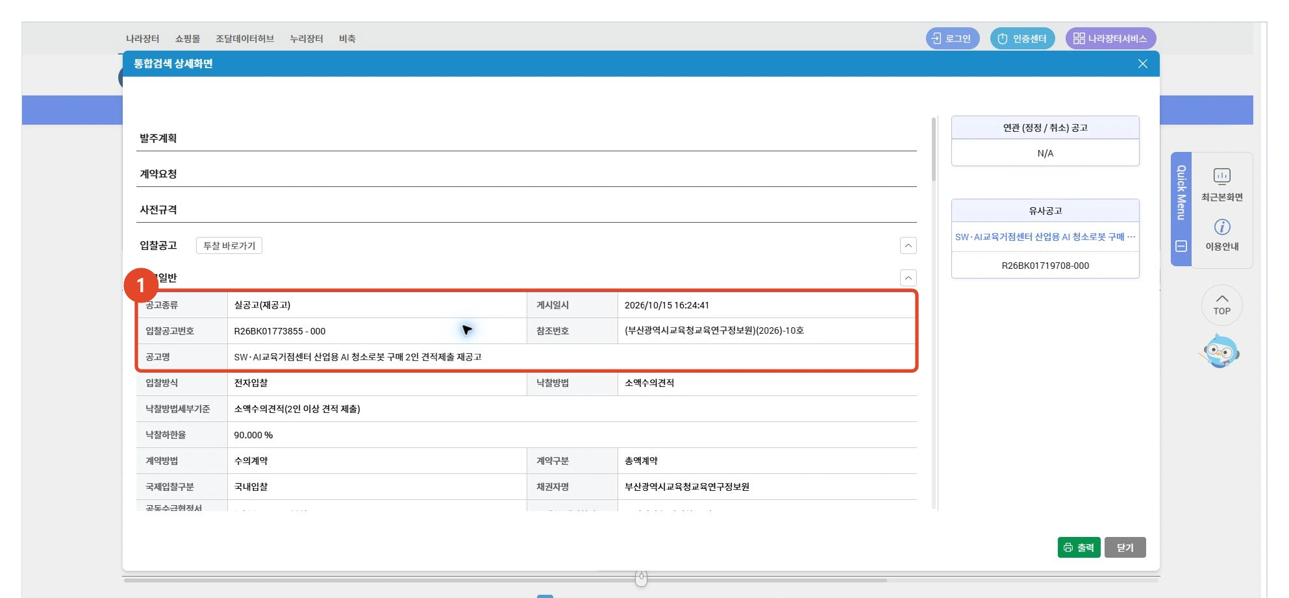This screenshot has width=1289, height=598.
Task: Click similar notice number R26BK01719708-000
Action: click(x=1045, y=266)
